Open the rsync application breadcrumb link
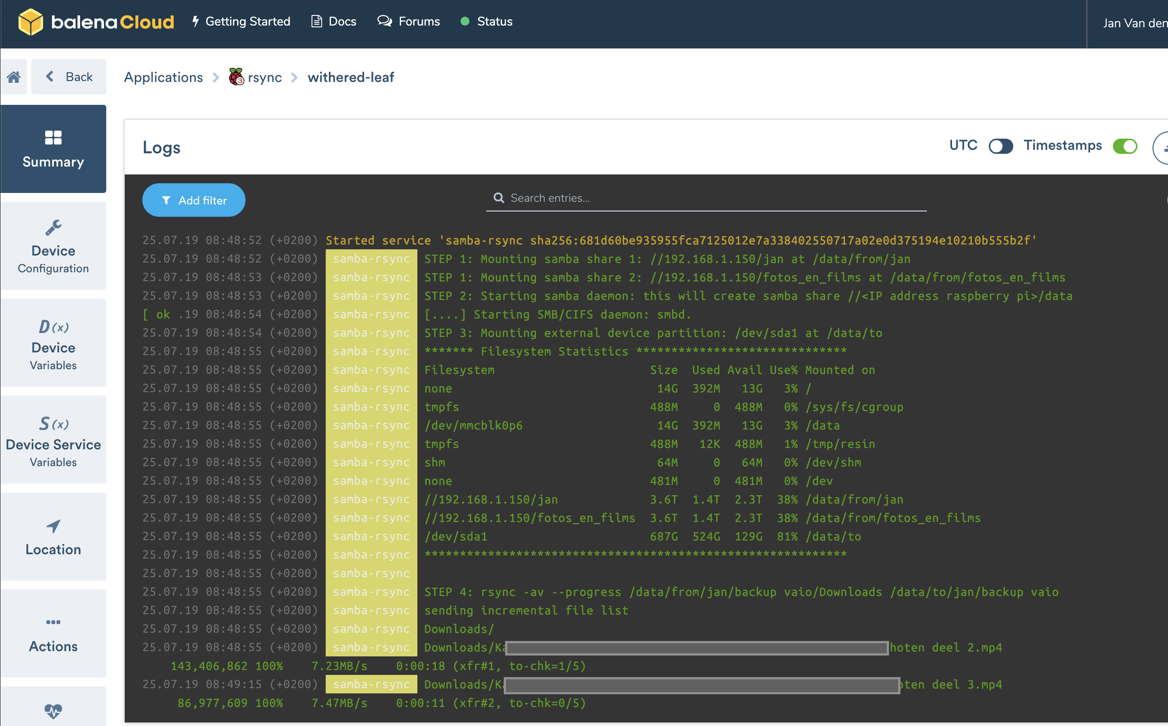Viewport: 1168px width, 726px height. click(x=264, y=78)
